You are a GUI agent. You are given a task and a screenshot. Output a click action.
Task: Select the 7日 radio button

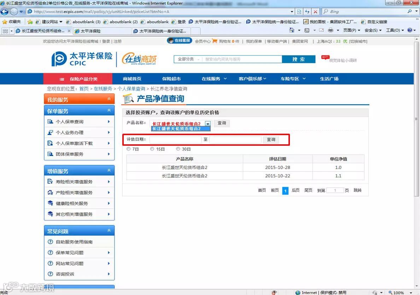coord(128,149)
